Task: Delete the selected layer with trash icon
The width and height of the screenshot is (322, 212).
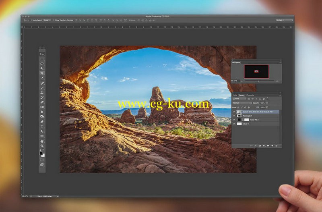Action: tap(276, 145)
